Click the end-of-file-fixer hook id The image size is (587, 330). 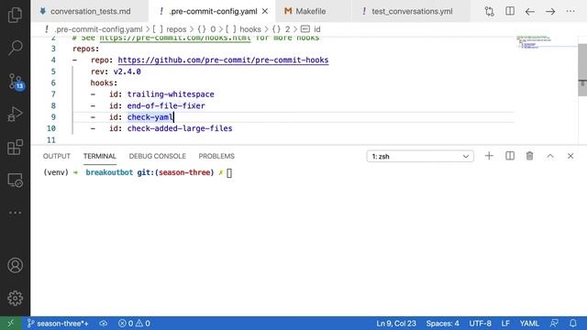click(166, 106)
